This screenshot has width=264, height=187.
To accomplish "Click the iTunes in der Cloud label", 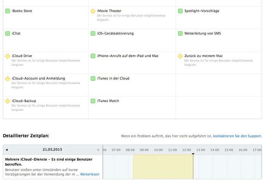I will [x=113, y=79].
